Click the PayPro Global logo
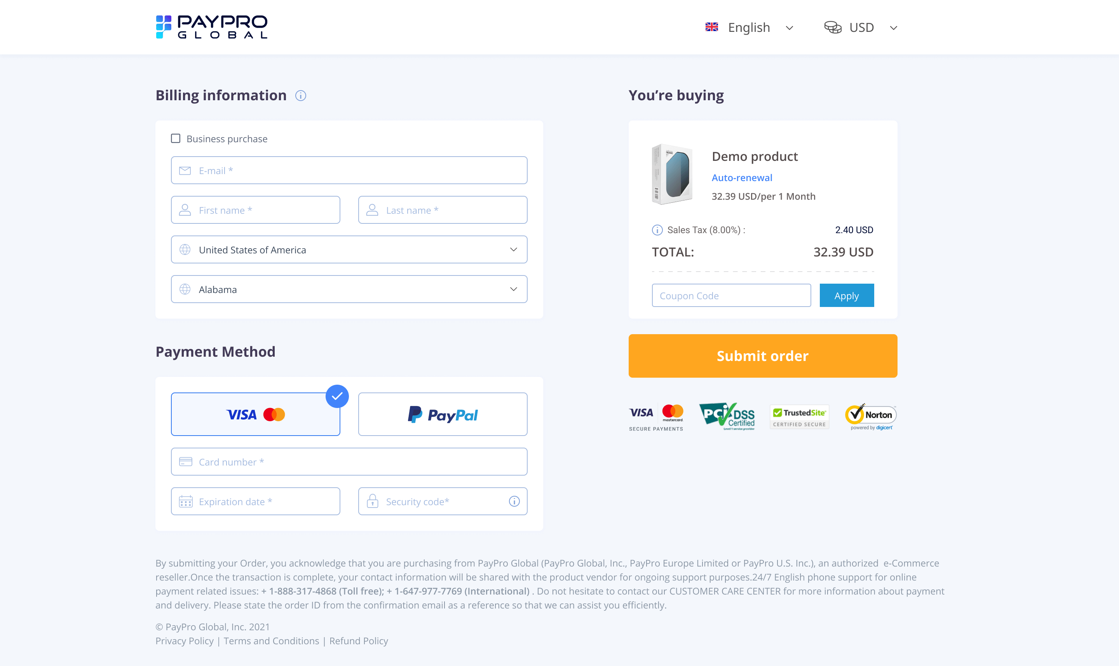 click(212, 27)
